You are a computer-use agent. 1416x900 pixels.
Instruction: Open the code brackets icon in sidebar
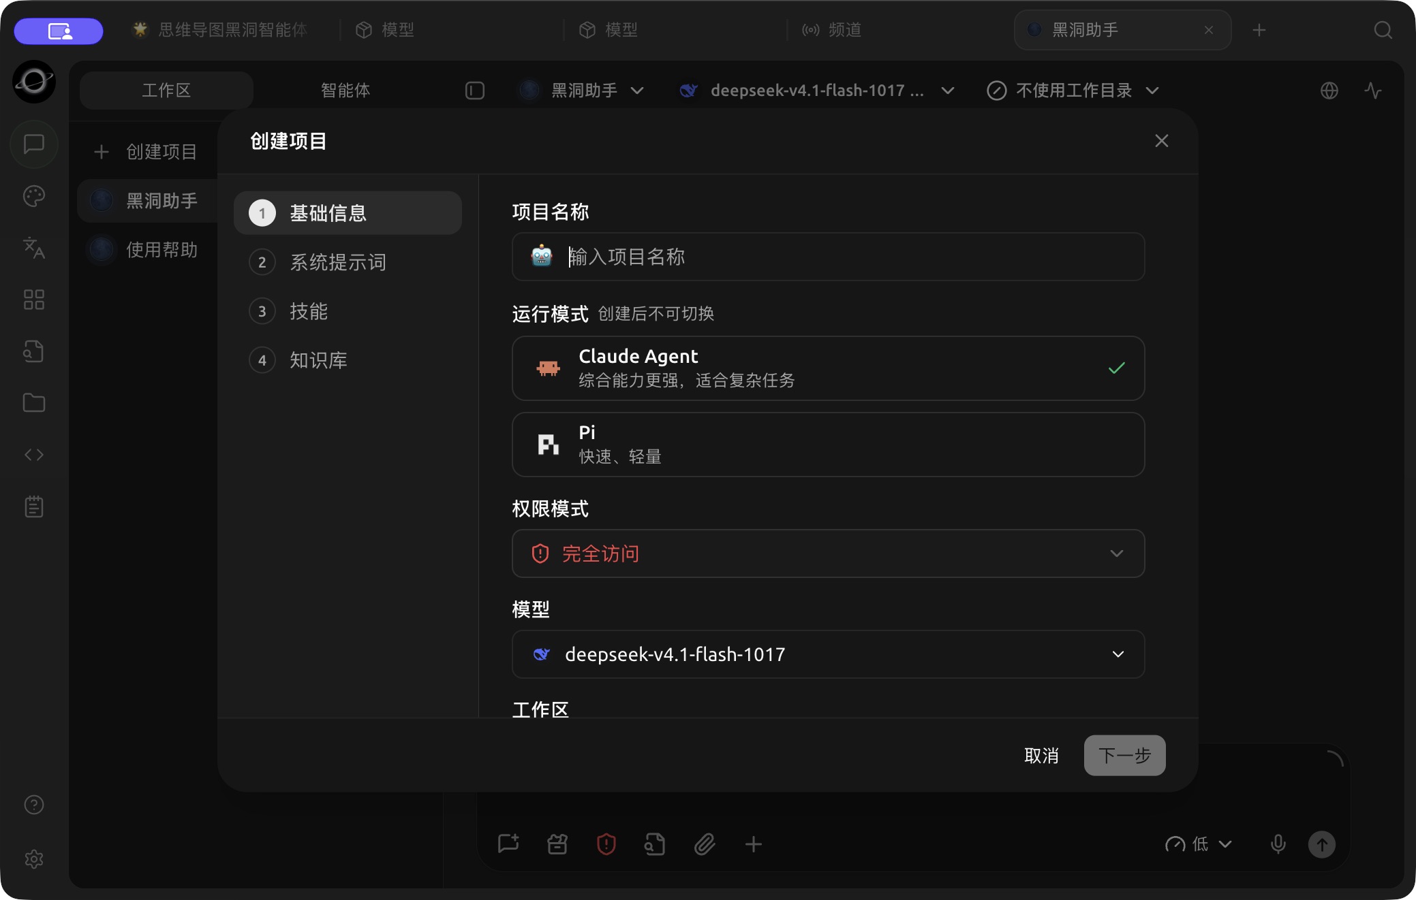tap(34, 455)
